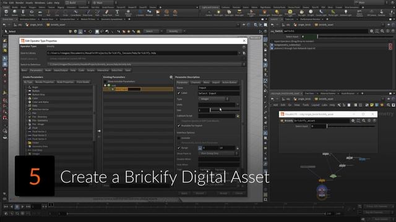Click Select Input slider in floating Brickify window
The width and height of the screenshot is (396, 222).
coord(351,126)
